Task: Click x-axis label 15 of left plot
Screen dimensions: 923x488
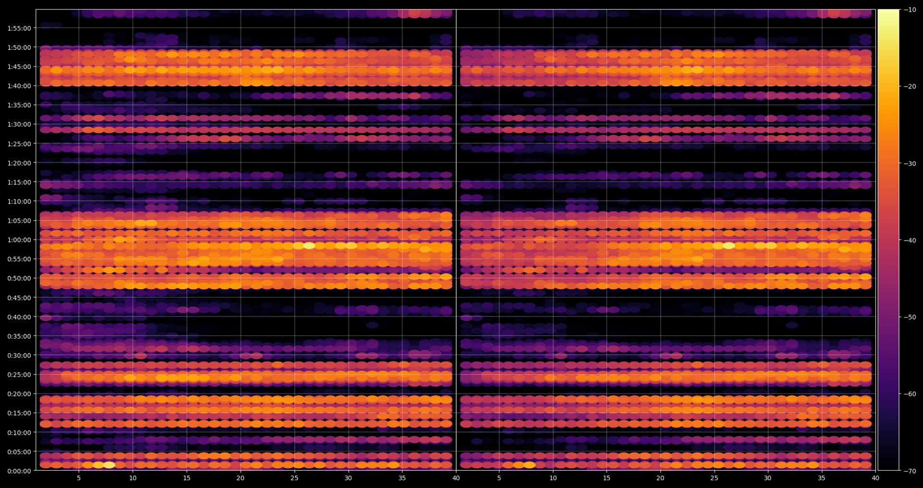Action: [x=187, y=478]
